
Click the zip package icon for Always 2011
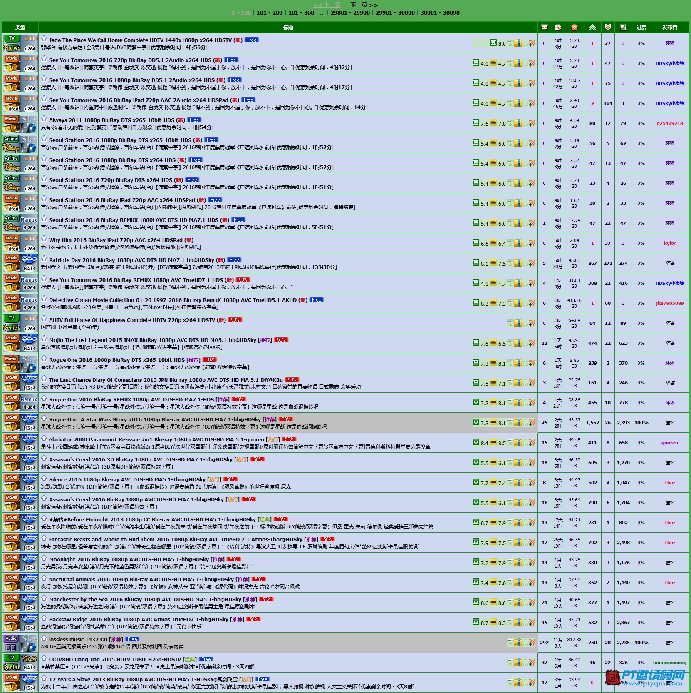tap(518, 123)
